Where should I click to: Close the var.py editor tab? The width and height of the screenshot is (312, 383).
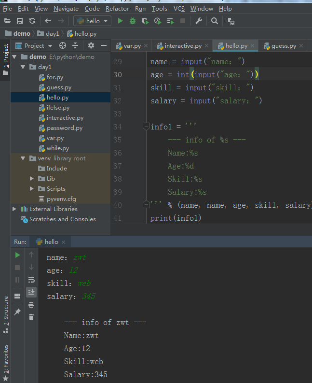146,46
